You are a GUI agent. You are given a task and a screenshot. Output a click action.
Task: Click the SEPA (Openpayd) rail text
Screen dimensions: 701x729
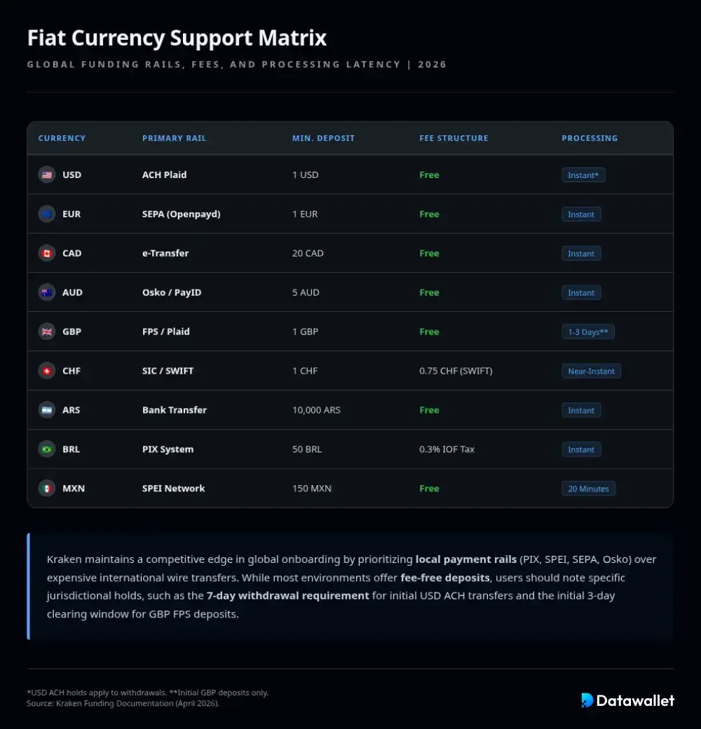click(181, 214)
